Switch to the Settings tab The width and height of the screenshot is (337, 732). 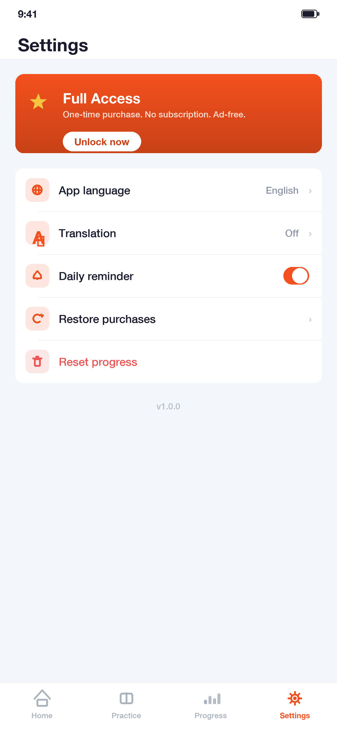pos(295,704)
